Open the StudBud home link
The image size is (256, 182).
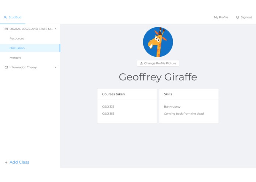point(15,17)
